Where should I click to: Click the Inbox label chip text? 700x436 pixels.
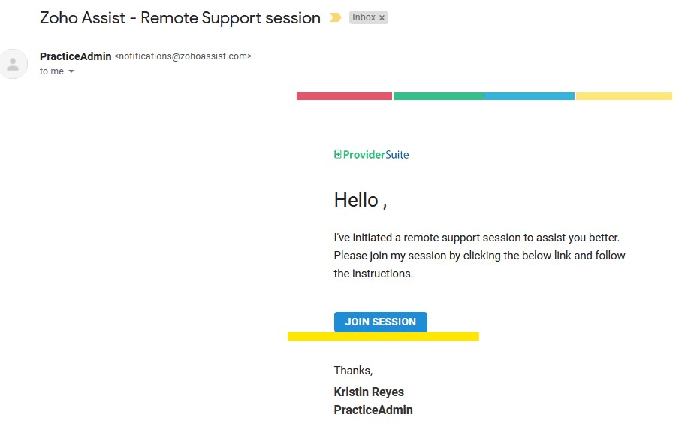click(x=364, y=17)
